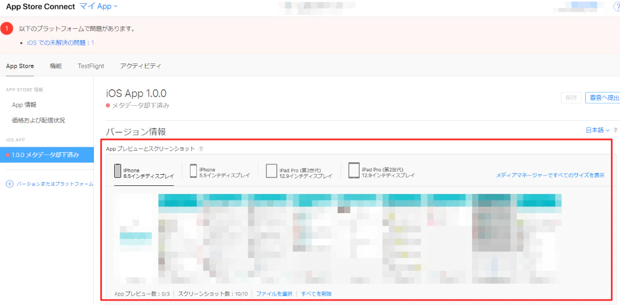Open 価格および配信状況 in the sidebar

pyautogui.click(x=38, y=120)
